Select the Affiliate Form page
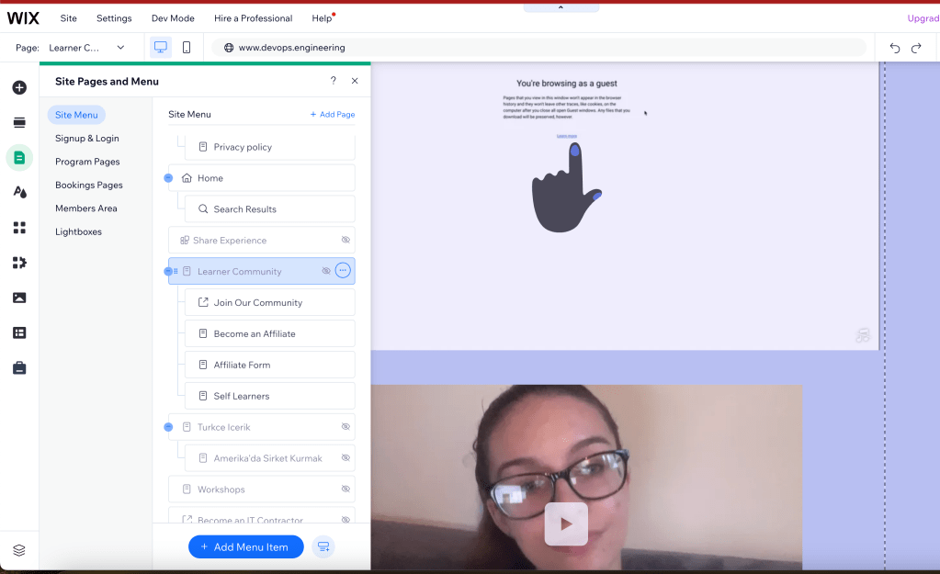940x574 pixels. (x=270, y=365)
